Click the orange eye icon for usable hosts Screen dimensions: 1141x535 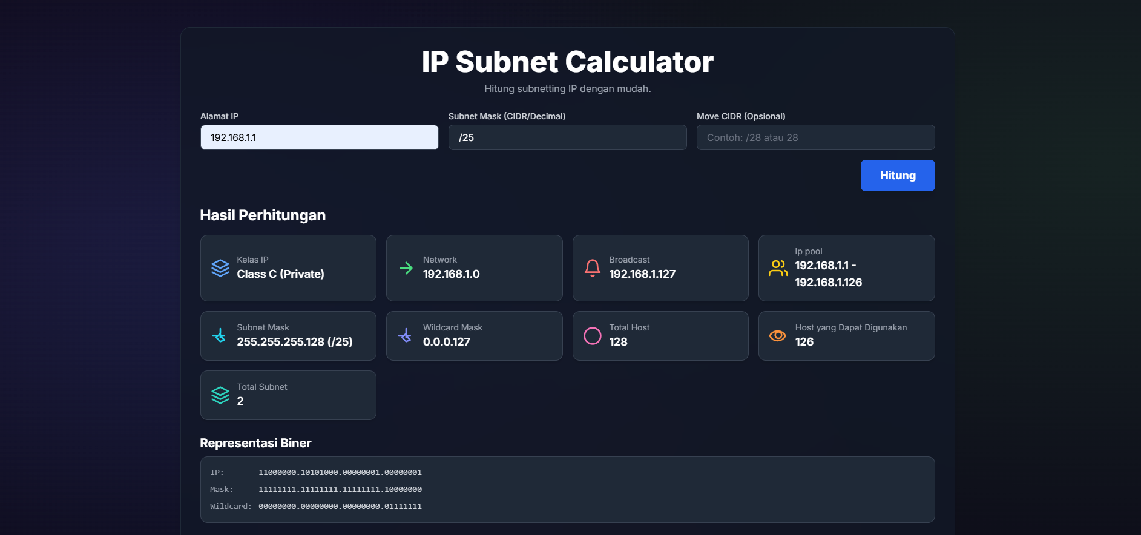point(778,335)
